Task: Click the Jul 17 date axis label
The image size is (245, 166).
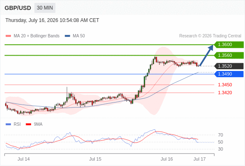Action: coord(200,159)
